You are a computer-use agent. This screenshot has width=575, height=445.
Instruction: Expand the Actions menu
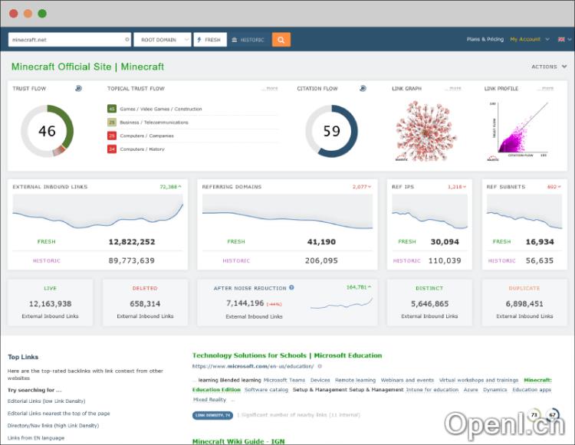coord(548,67)
